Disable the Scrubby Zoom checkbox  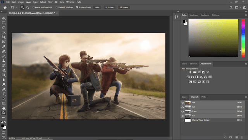coord(77,7)
